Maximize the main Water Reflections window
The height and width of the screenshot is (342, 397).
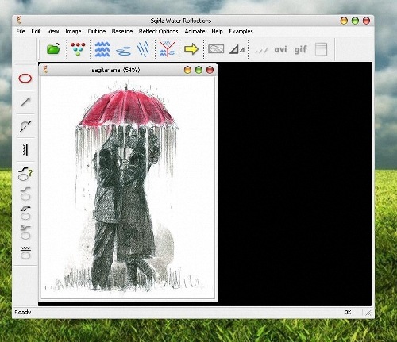click(355, 21)
